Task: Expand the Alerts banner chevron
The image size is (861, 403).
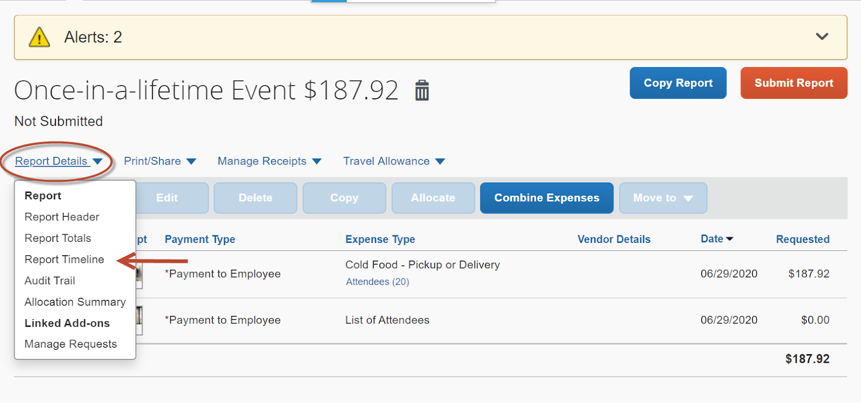Action: [822, 37]
